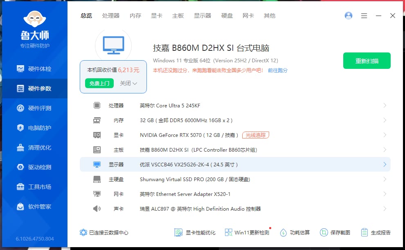Click 生成报告 generate report
This screenshot has height=250, width=405.
(x=376, y=232)
